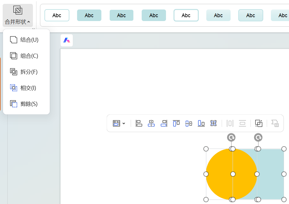Screen dimensions: 289x204
Task: Click the teal rectangle's rotation handle
Action: (x=258, y=137)
